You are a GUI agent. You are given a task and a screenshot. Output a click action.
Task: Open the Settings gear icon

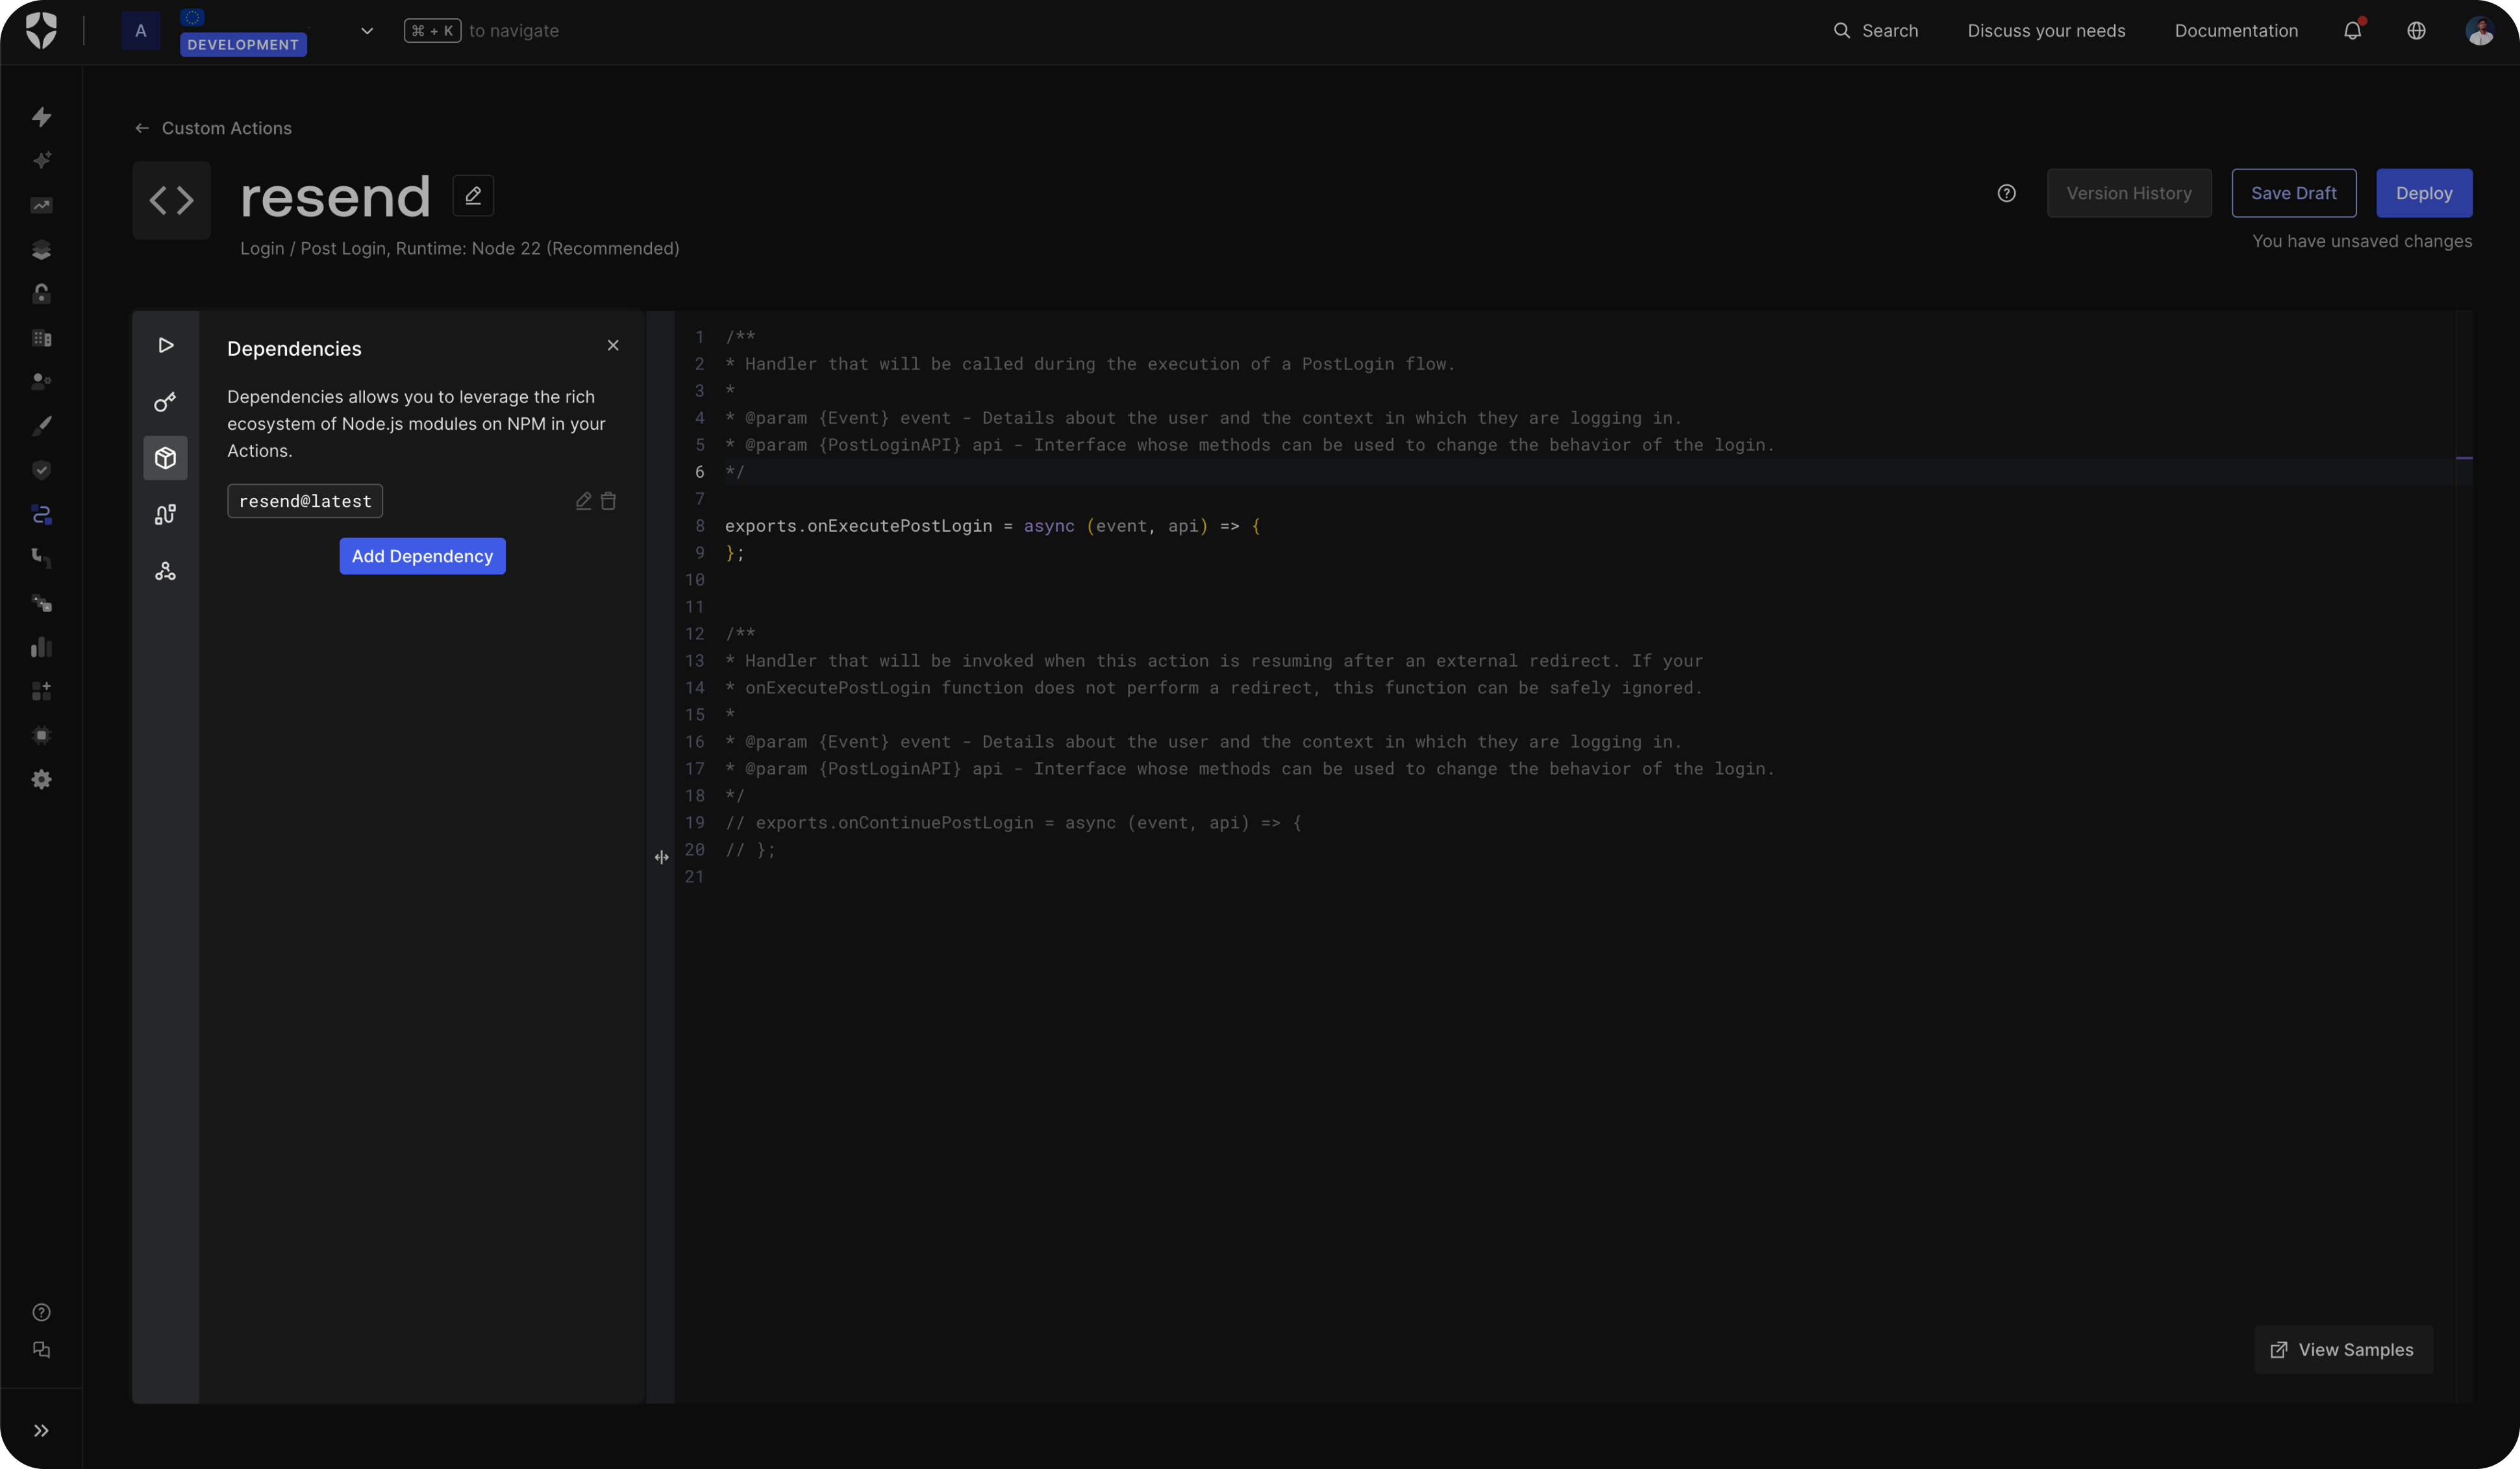click(41, 779)
